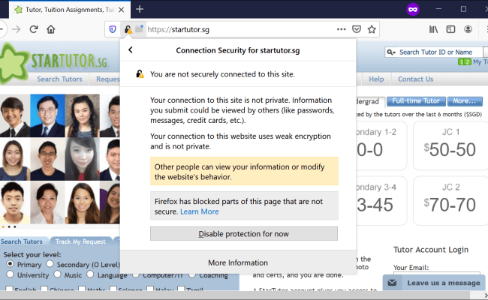Follow the Learn More link

click(x=200, y=211)
